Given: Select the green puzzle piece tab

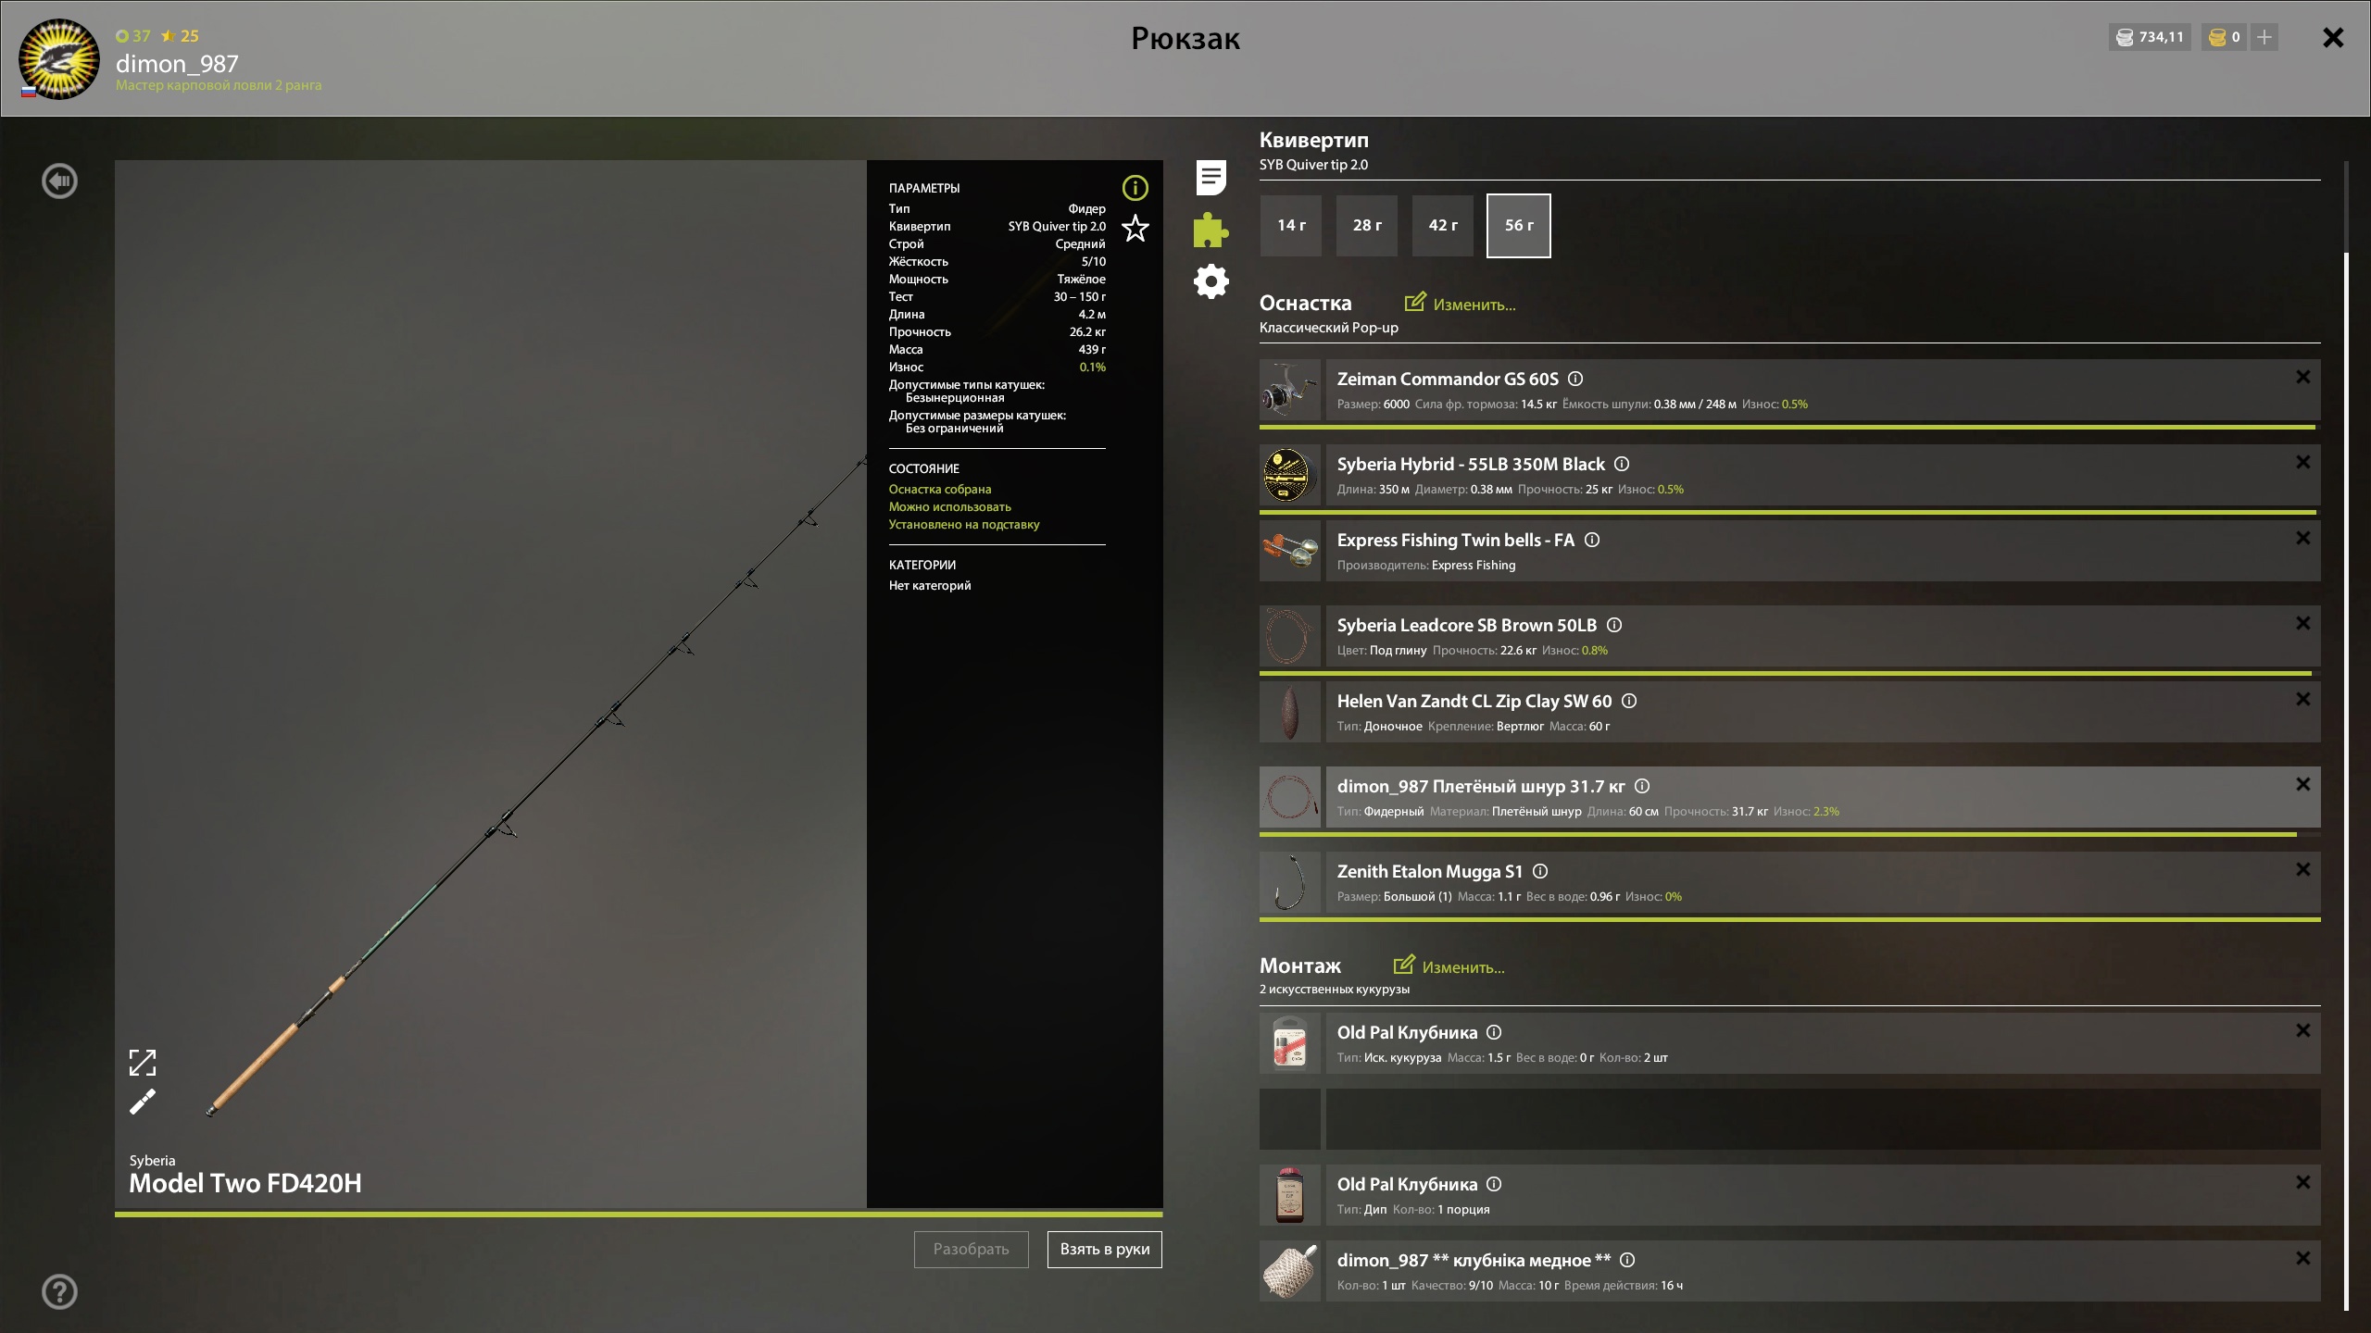Looking at the screenshot, I should tap(1211, 230).
